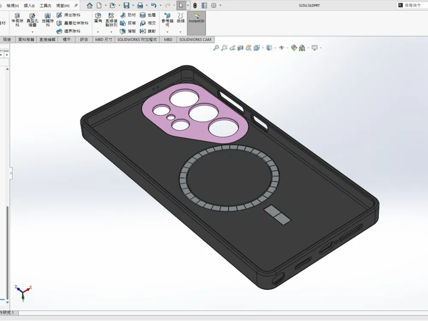Click the 搜尋指令 search commands field
Image resolution: width=428 pixels, height=321 pixels.
pyautogui.click(x=412, y=5)
